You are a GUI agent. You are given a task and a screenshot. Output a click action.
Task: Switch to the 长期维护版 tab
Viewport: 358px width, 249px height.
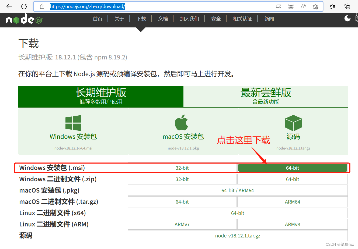(101, 97)
